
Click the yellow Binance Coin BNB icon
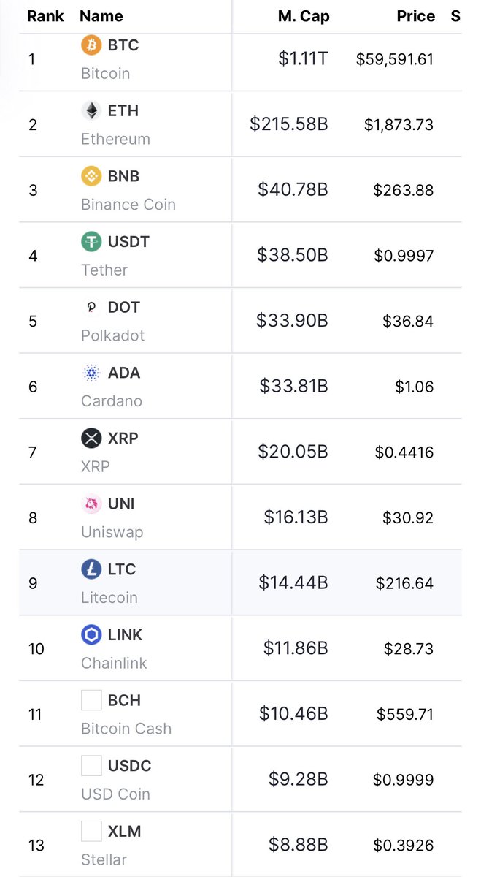point(91,176)
